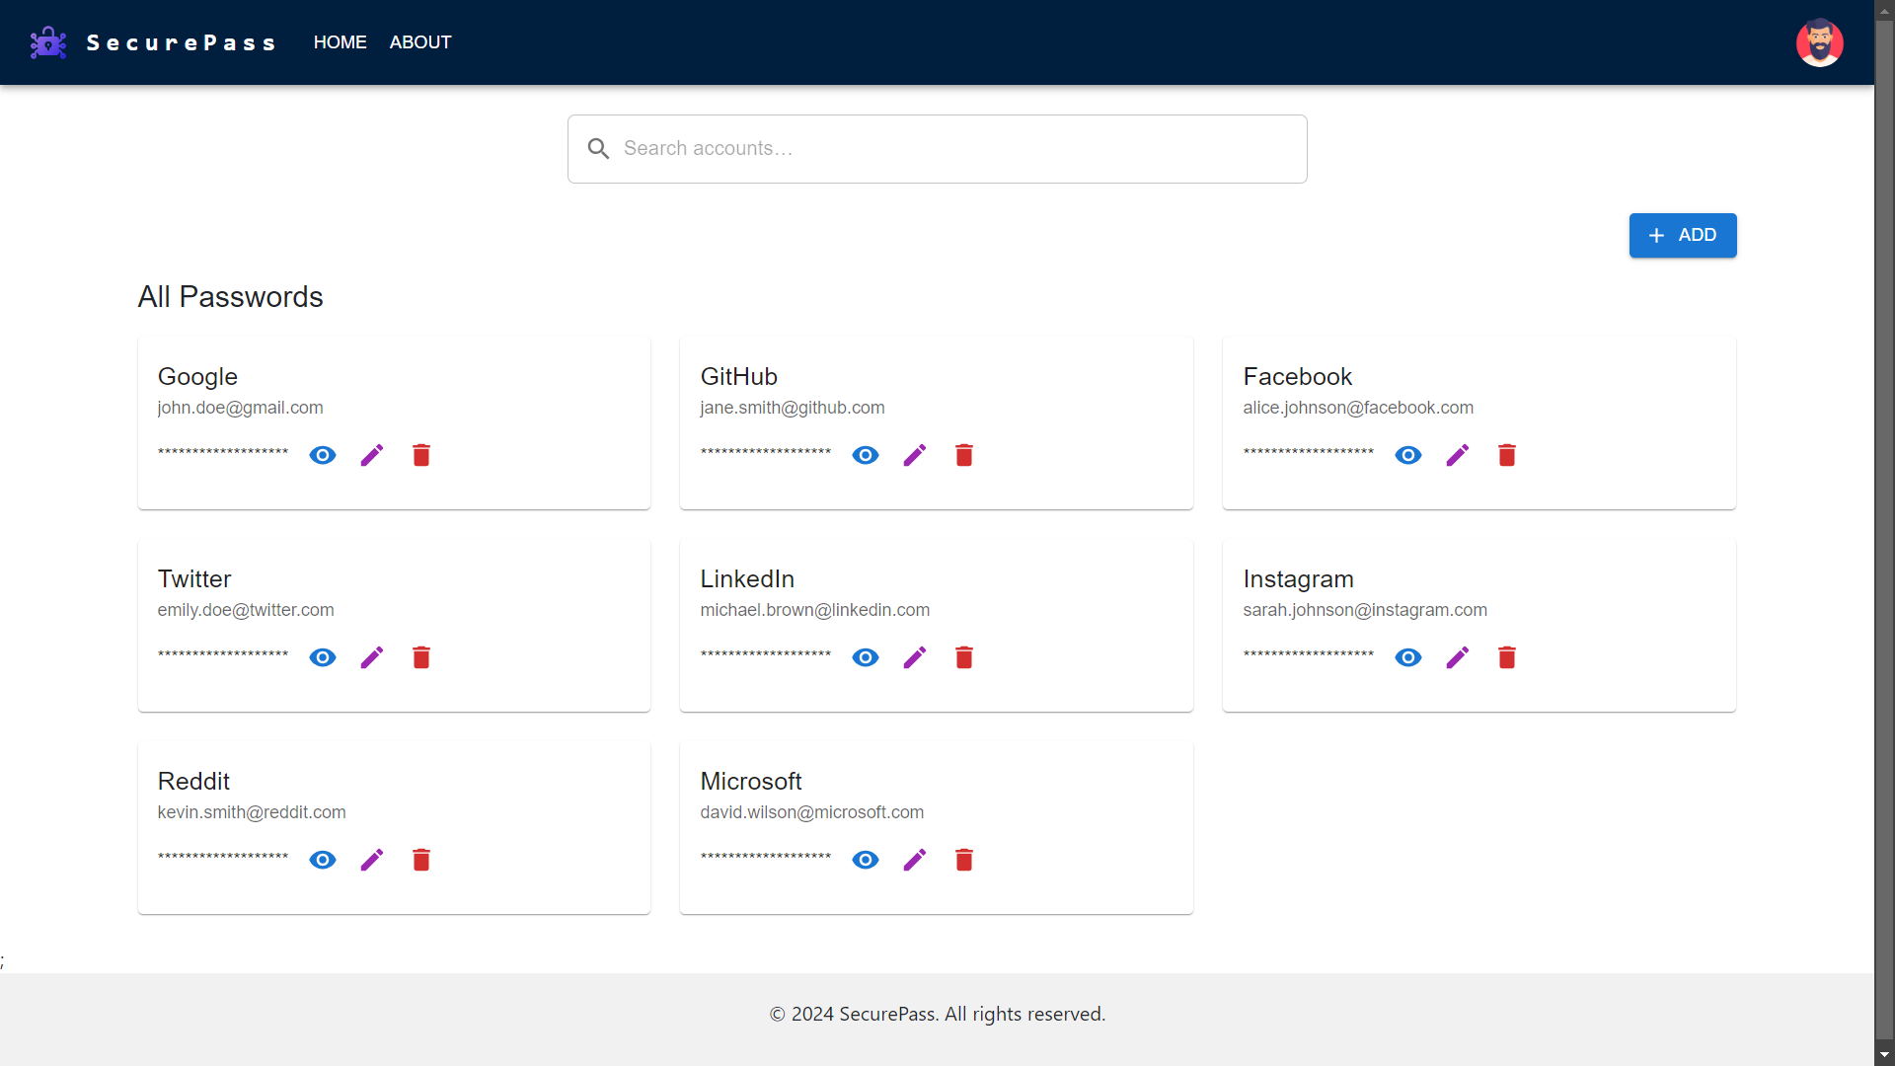The image size is (1895, 1066).
Task: Edit the Google password entry
Action: pyautogui.click(x=372, y=455)
